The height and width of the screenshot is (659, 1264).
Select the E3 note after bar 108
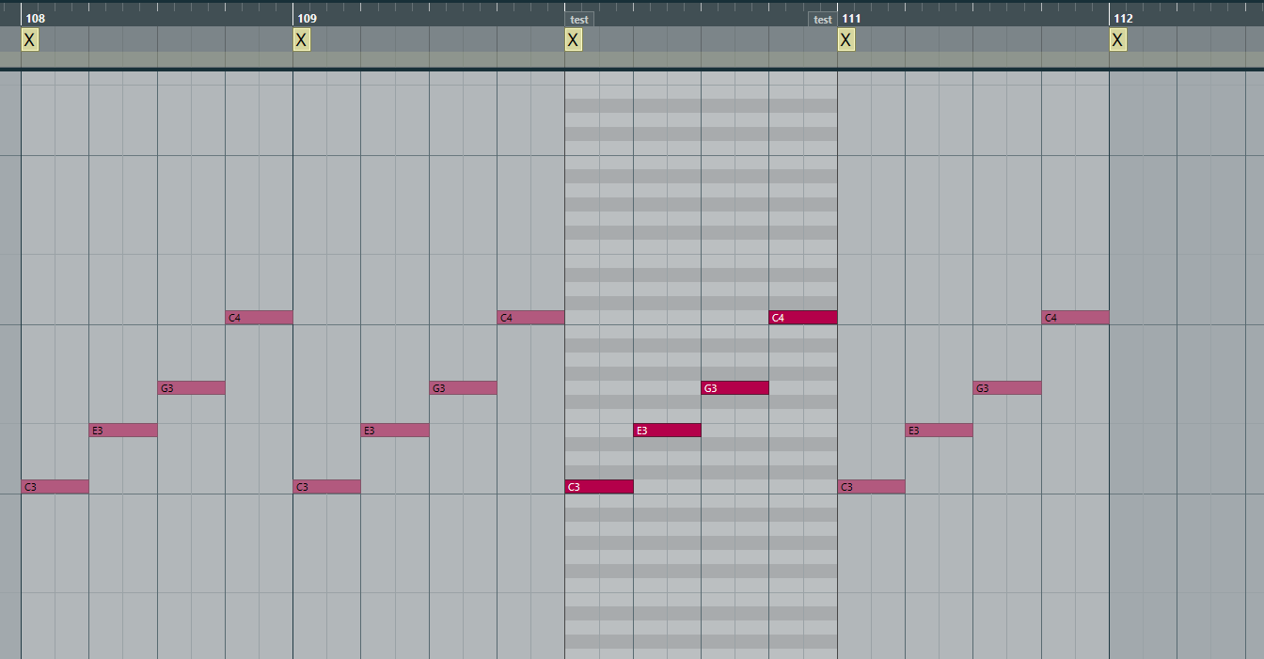pos(122,430)
